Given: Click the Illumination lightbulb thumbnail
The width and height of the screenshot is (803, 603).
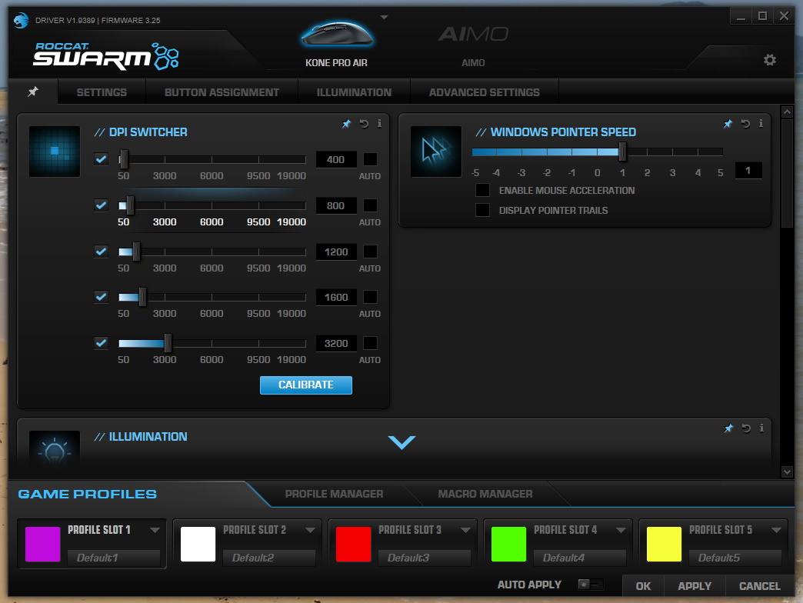Looking at the screenshot, I should click(x=55, y=448).
